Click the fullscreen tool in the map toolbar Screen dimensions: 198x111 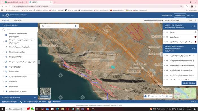click(x=163, y=96)
